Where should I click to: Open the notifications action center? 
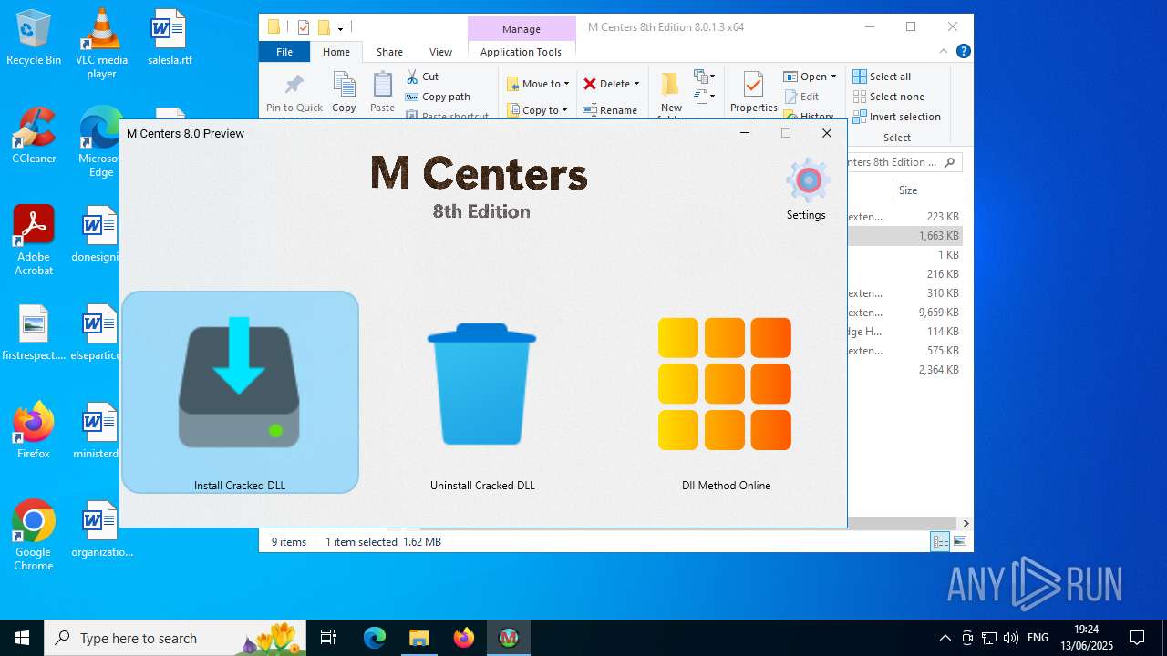[x=1137, y=638]
